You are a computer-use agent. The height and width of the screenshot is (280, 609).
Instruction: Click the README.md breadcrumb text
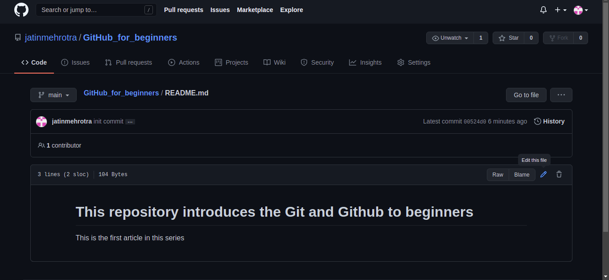click(x=187, y=93)
